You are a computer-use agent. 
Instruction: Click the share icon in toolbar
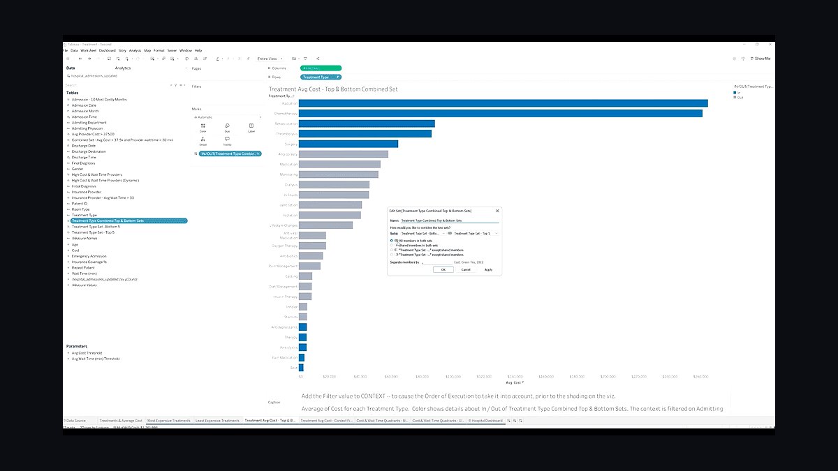(318, 59)
